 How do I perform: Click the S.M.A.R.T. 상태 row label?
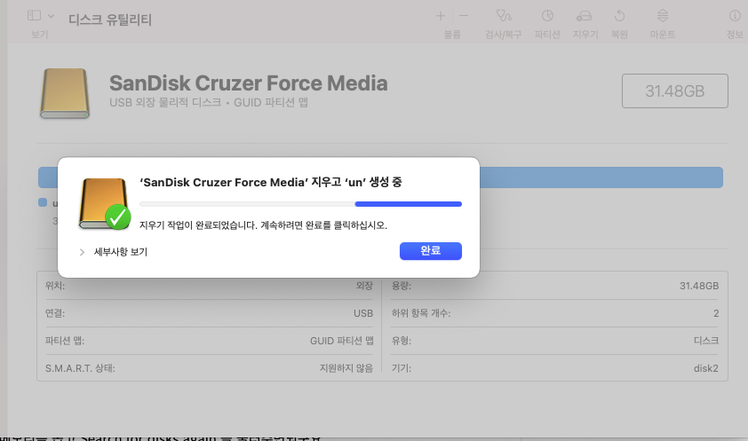(80, 368)
